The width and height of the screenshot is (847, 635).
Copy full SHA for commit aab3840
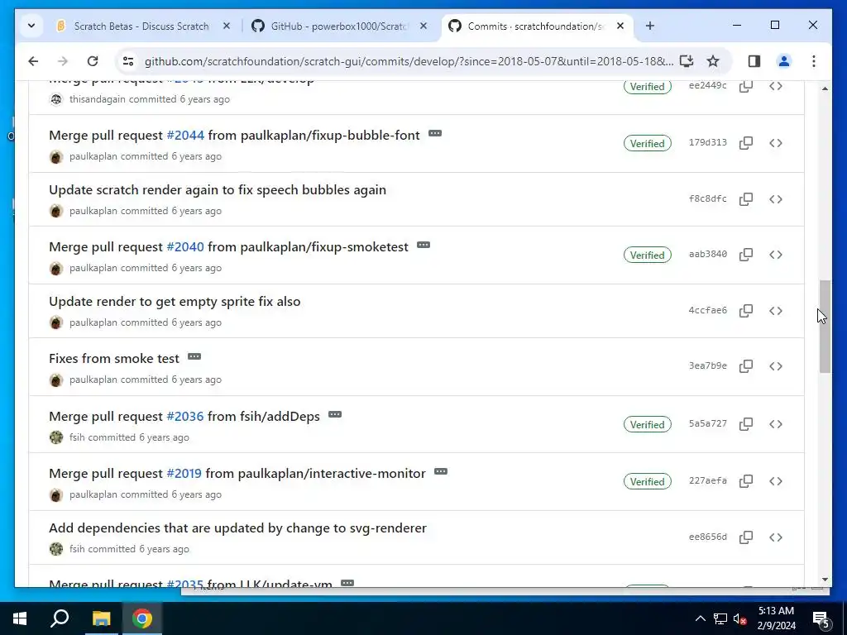tap(746, 255)
